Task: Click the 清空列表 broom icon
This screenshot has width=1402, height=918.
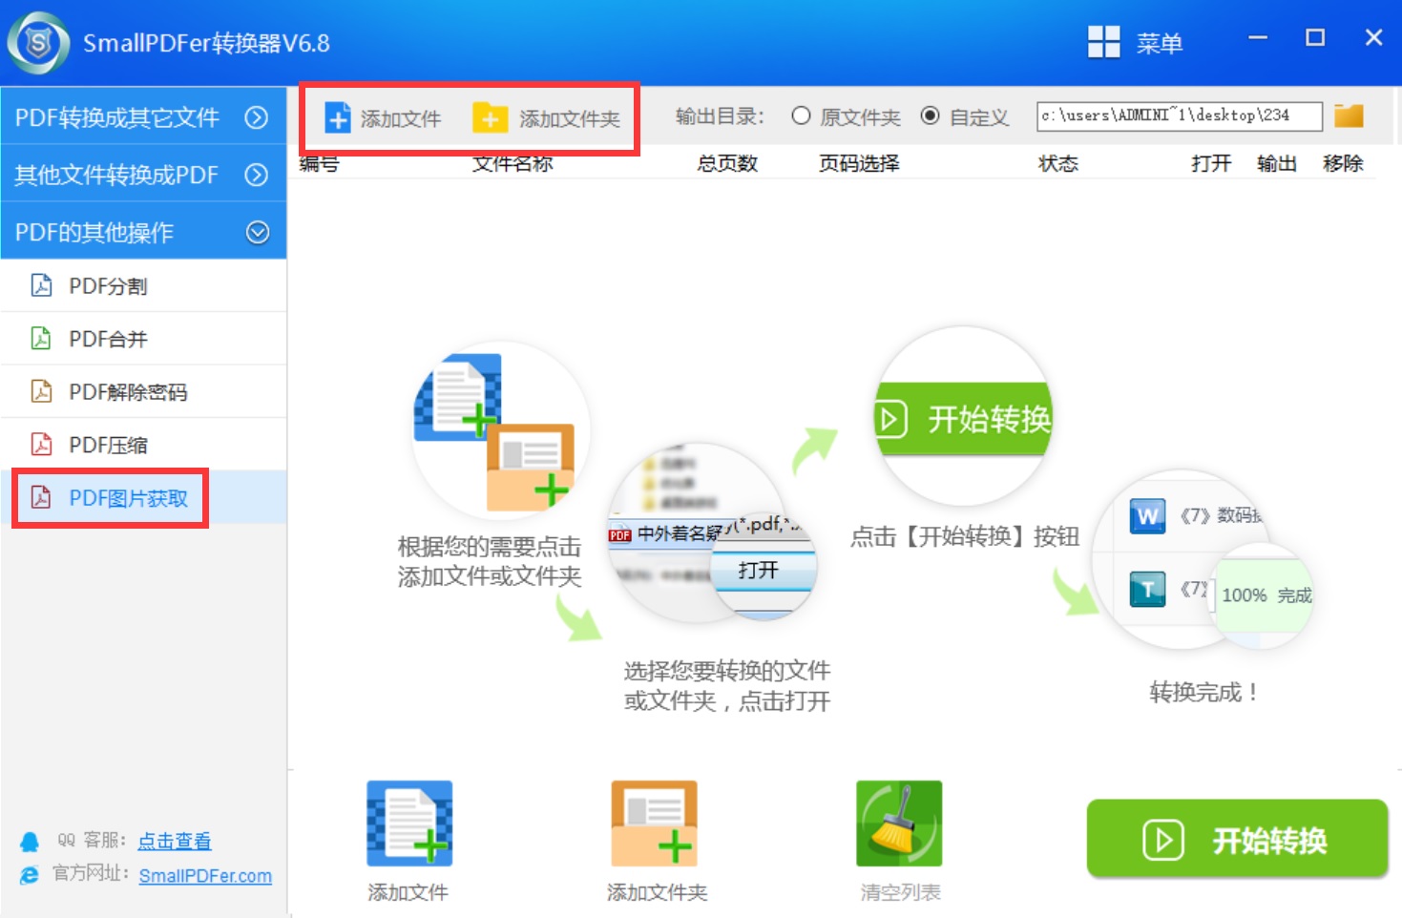Action: tap(899, 824)
